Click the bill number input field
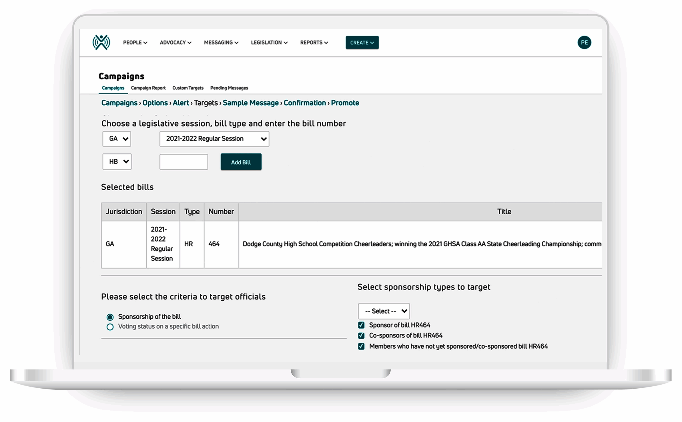This screenshot has width=682, height=422. click(184, 162)
